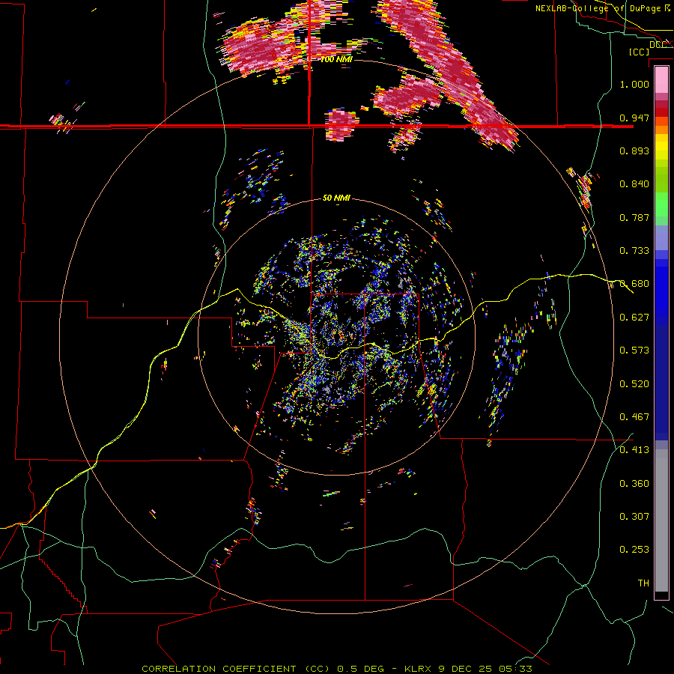Image resolution: width=674 pixels, height=674 pixels.
Task: Click the TH threshold label
Action: click(x=643, y=583)
